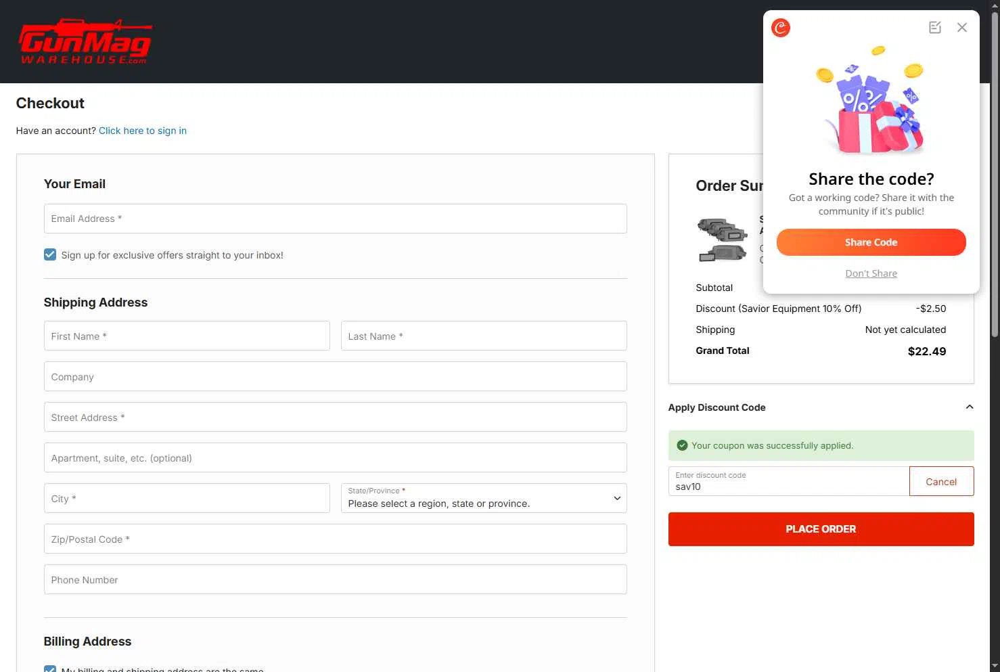This screenshot has height=672, width=1000.
Task: Click the green coupon success checkmark icon
Action: click(682, 445)
